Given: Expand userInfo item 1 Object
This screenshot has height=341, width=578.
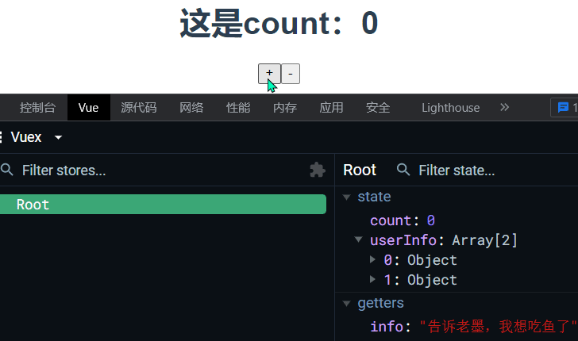Looking at the screenshot, I should 372,279.
